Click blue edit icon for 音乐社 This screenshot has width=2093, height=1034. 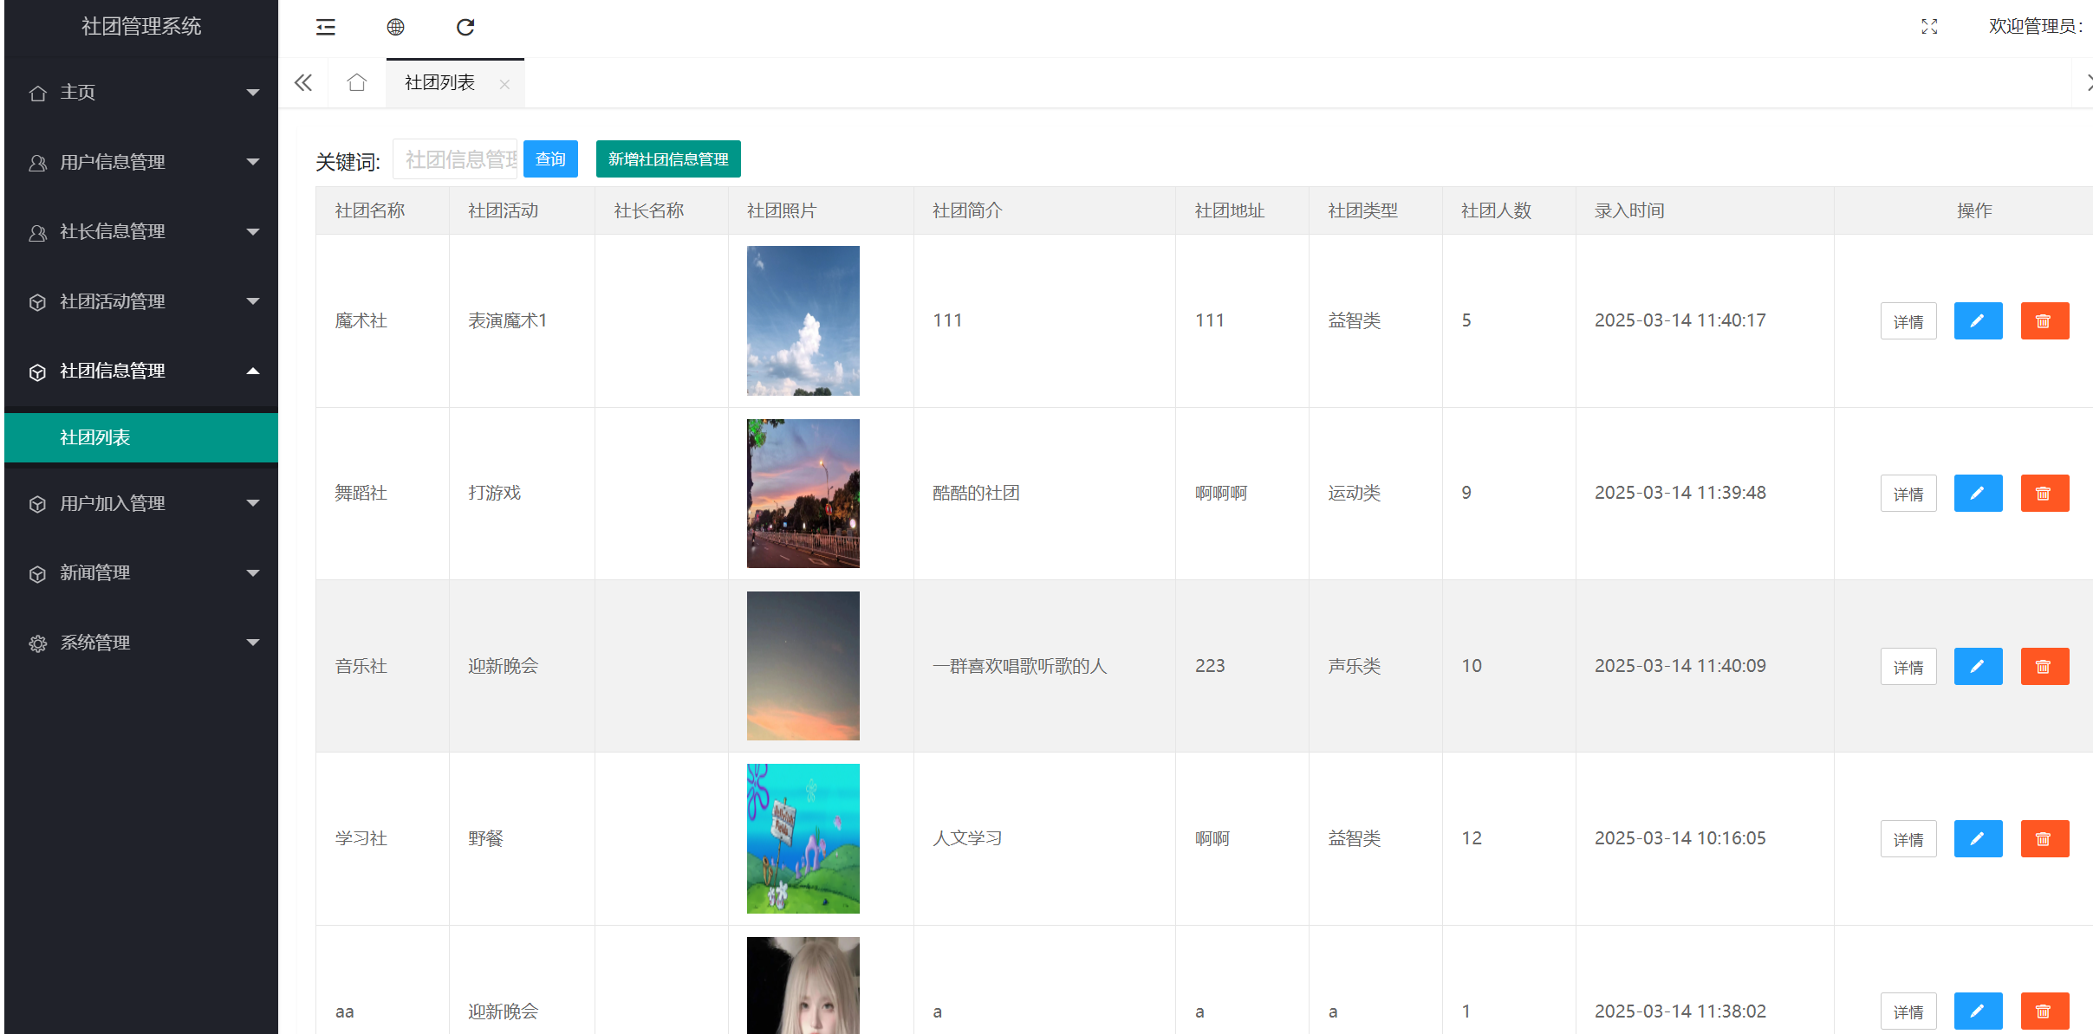pos(1978,667)
